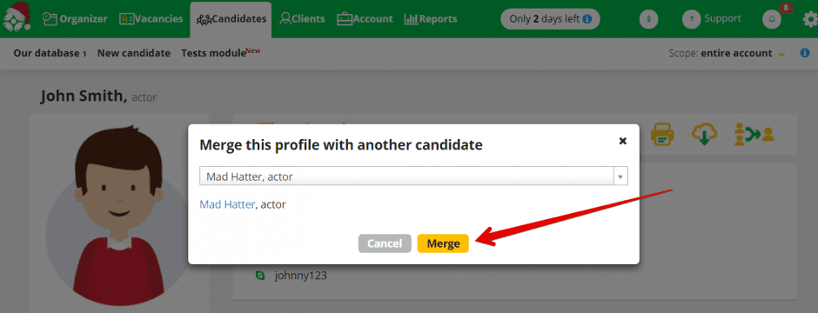
Task: Cancel the merge dialog
Action: (x=385, y=243)
